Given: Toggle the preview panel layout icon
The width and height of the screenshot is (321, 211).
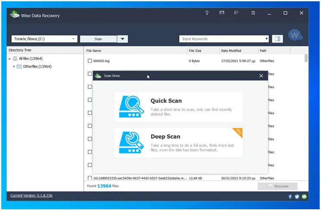Looking at the screenshot, I should [277, 39].
